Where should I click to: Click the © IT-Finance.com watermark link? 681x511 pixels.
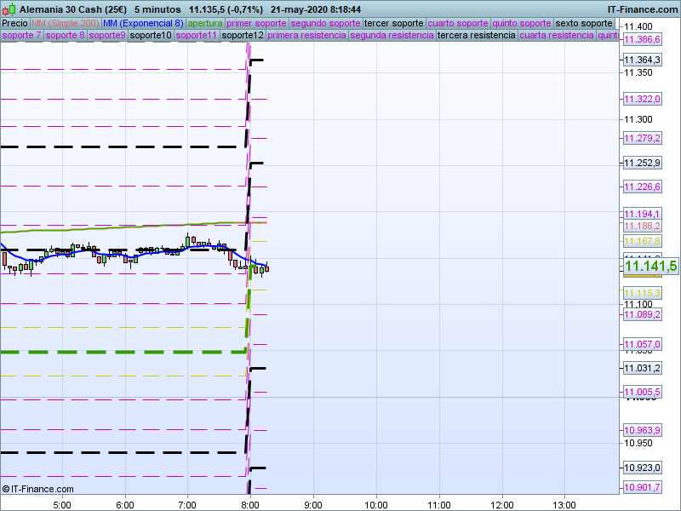point(38,489)
